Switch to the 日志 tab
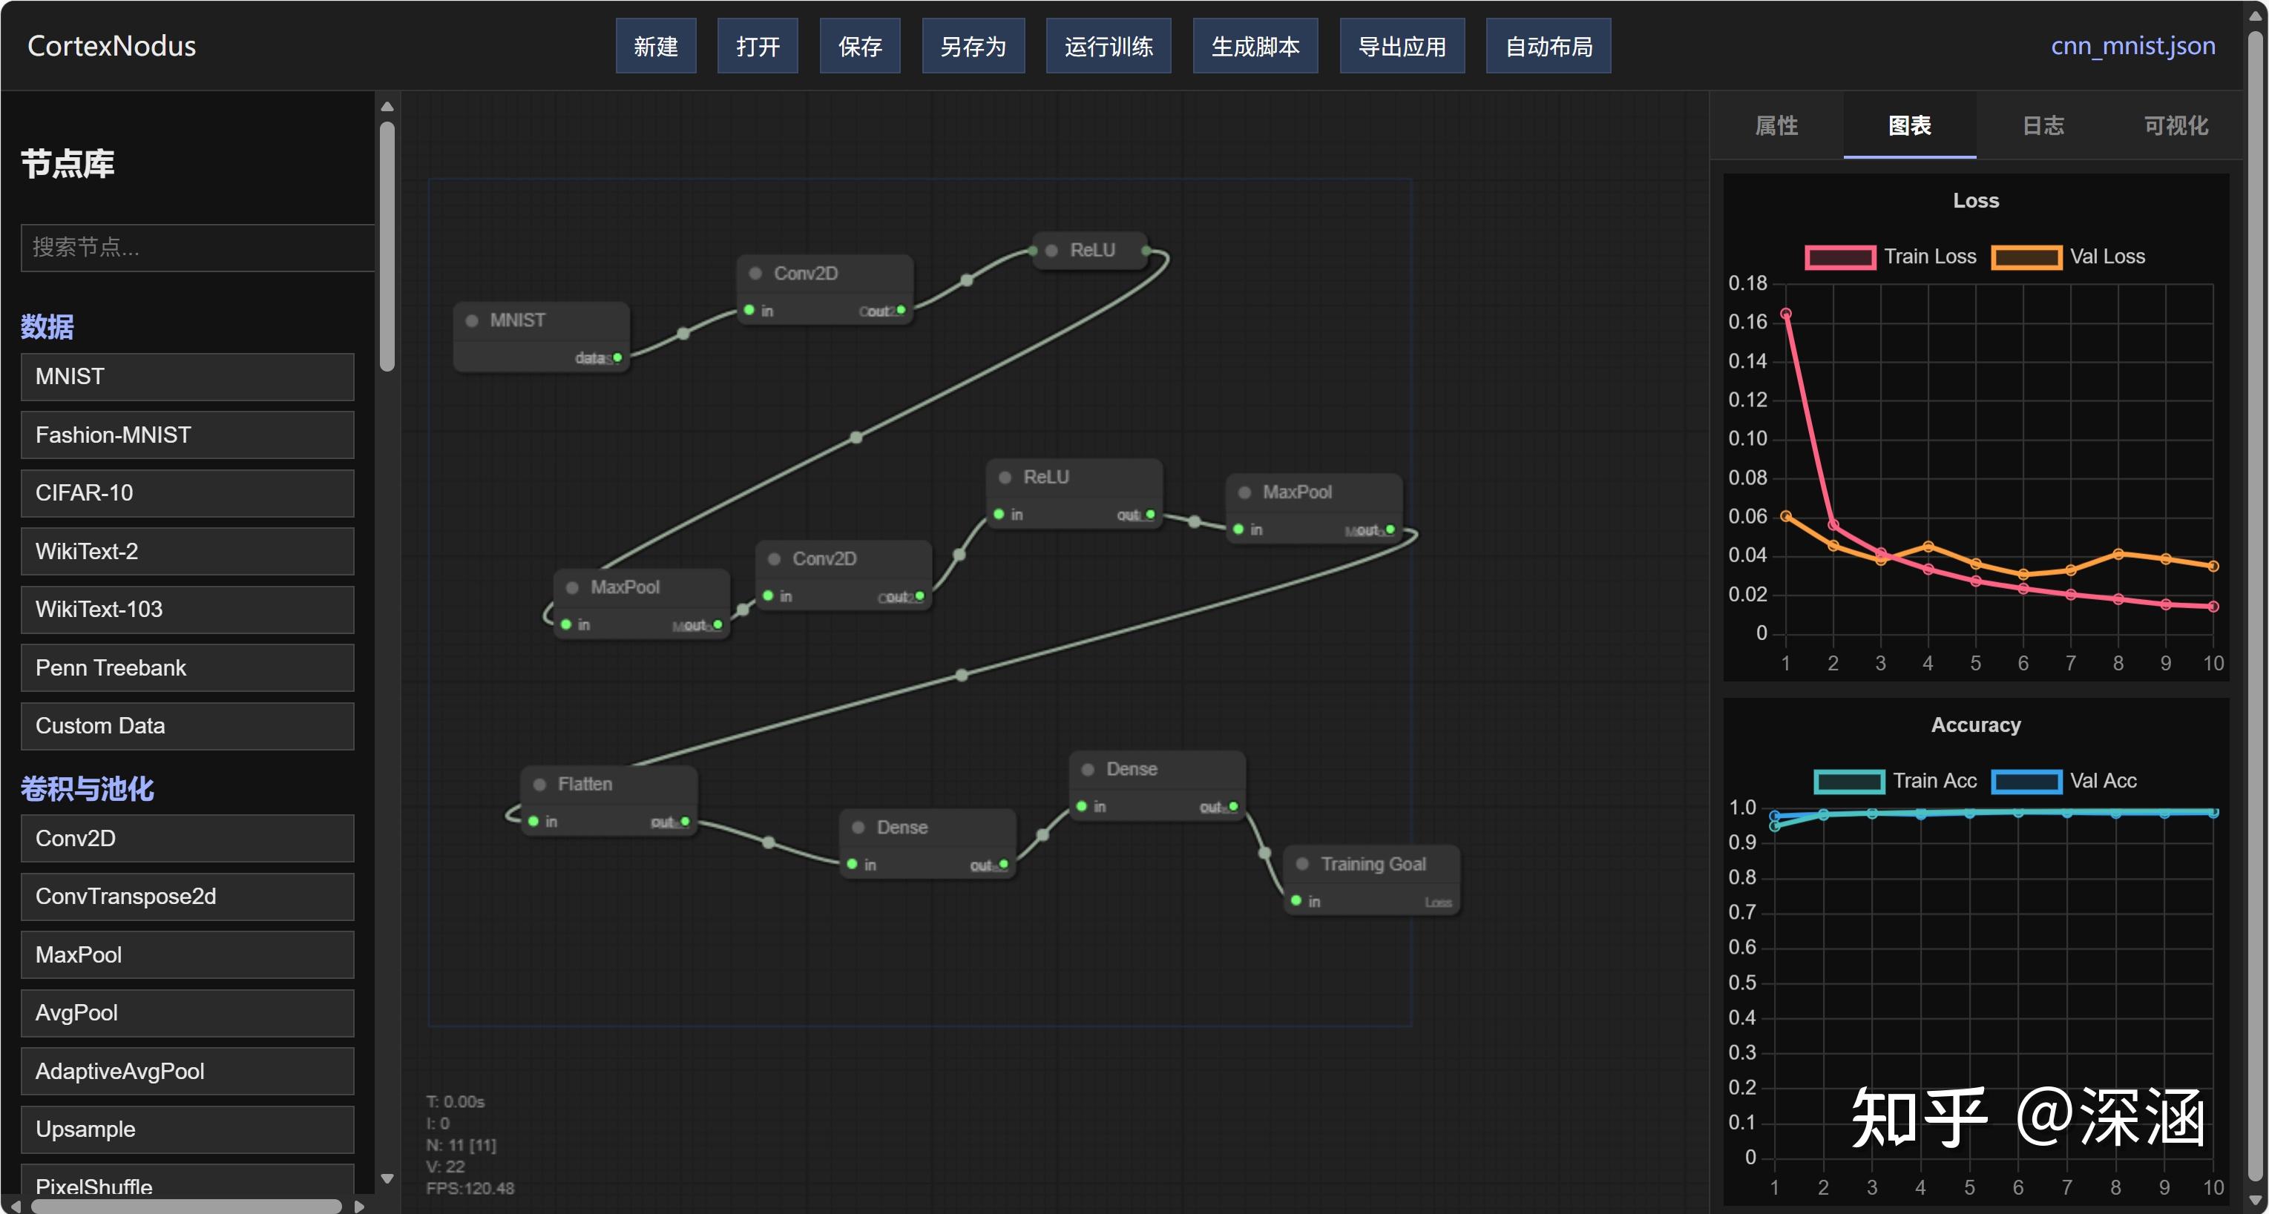Viewport: 2269px width, 1214px height. click(2042, 126)
